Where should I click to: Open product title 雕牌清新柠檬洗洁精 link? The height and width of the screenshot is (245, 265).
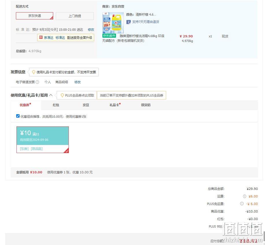pos(133,38)
